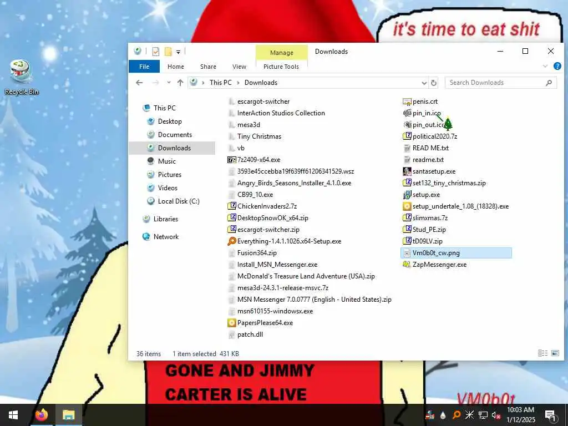Open the network tray icon
The image size is (568, 426).
coord(483,415)
